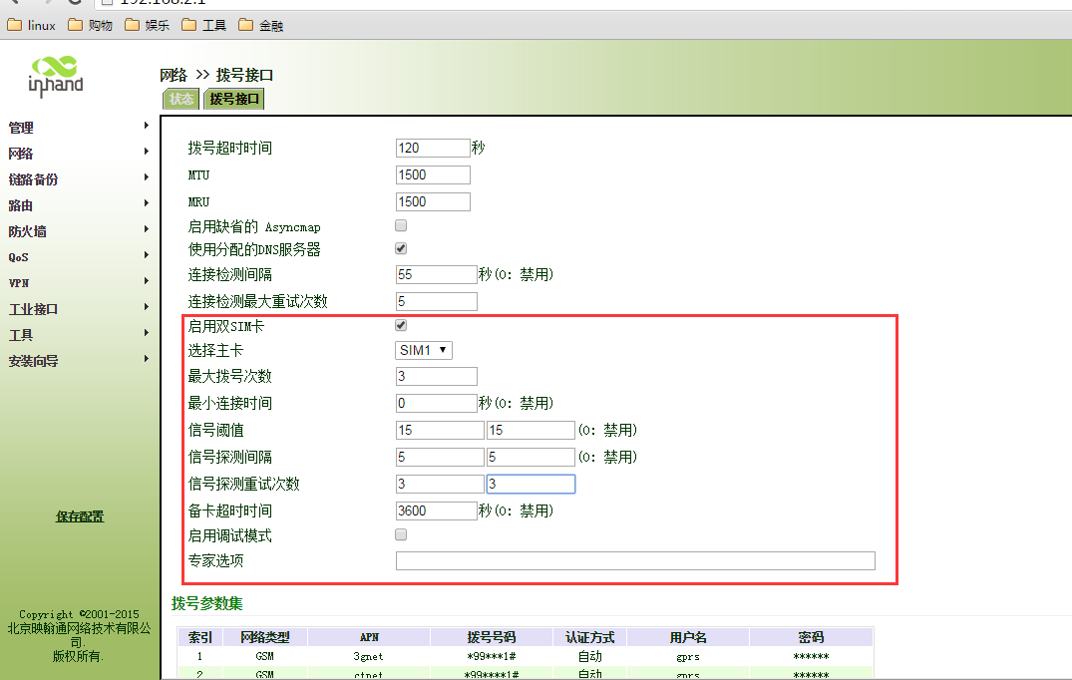
Task: Click the 专家选项 text field
Action: 634,560
